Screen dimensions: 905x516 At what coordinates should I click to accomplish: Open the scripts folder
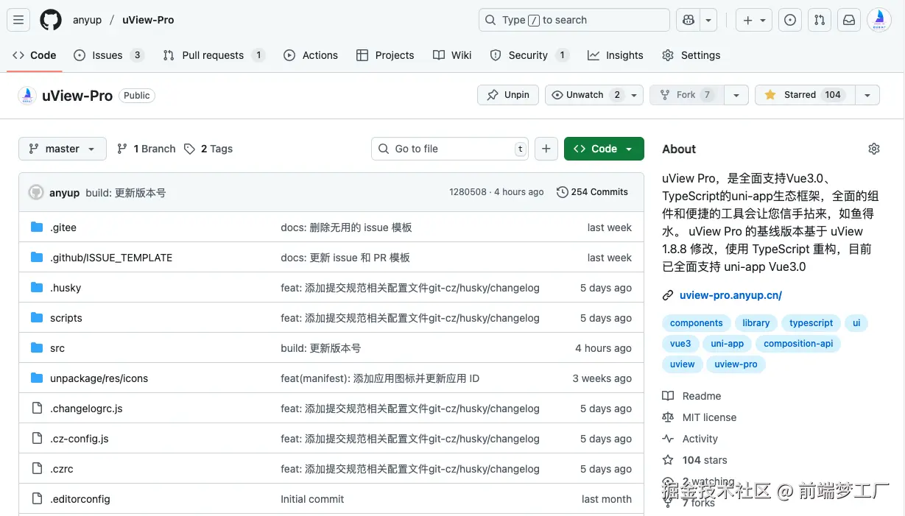pyautogui.click(x=66, y=318)
